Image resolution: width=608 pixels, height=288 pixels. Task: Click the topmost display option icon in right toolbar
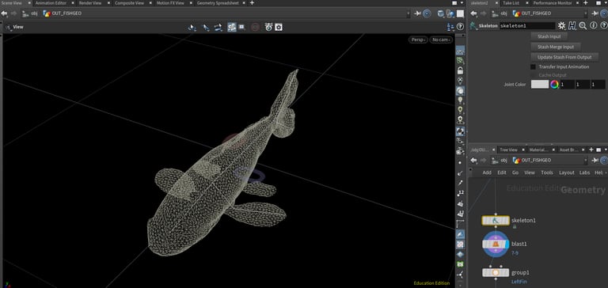pos(460,51)
